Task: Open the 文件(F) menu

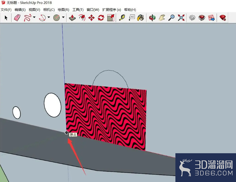Action: click(6, 10)
